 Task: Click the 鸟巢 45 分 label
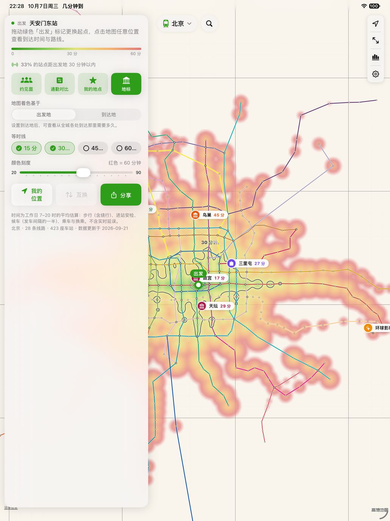pos(214,215)
